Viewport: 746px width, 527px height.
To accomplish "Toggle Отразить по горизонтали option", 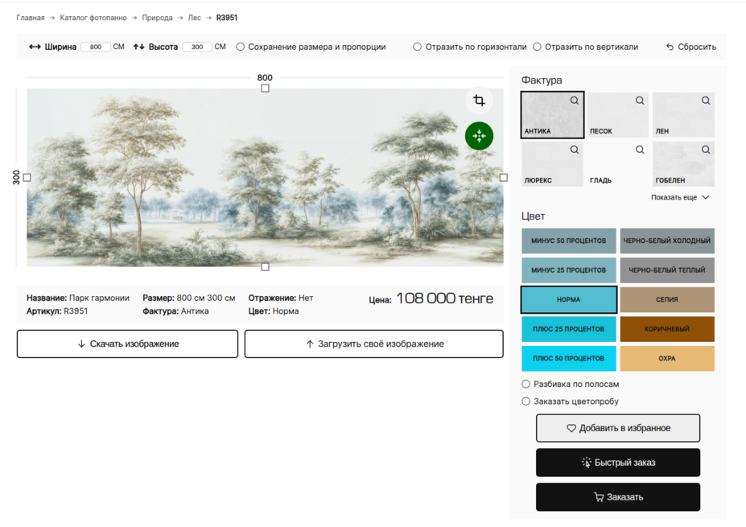I will [x=418, y=47].
